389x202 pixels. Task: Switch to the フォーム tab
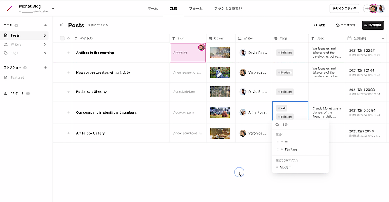pos(196,9)
